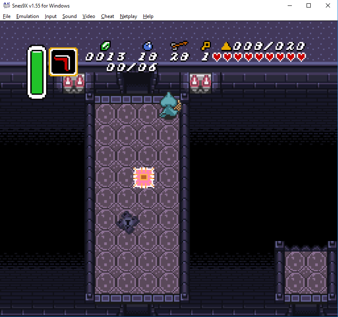338x317 pixels.
Task: Click the green rupee counter icon
Action: coord(105,46)
